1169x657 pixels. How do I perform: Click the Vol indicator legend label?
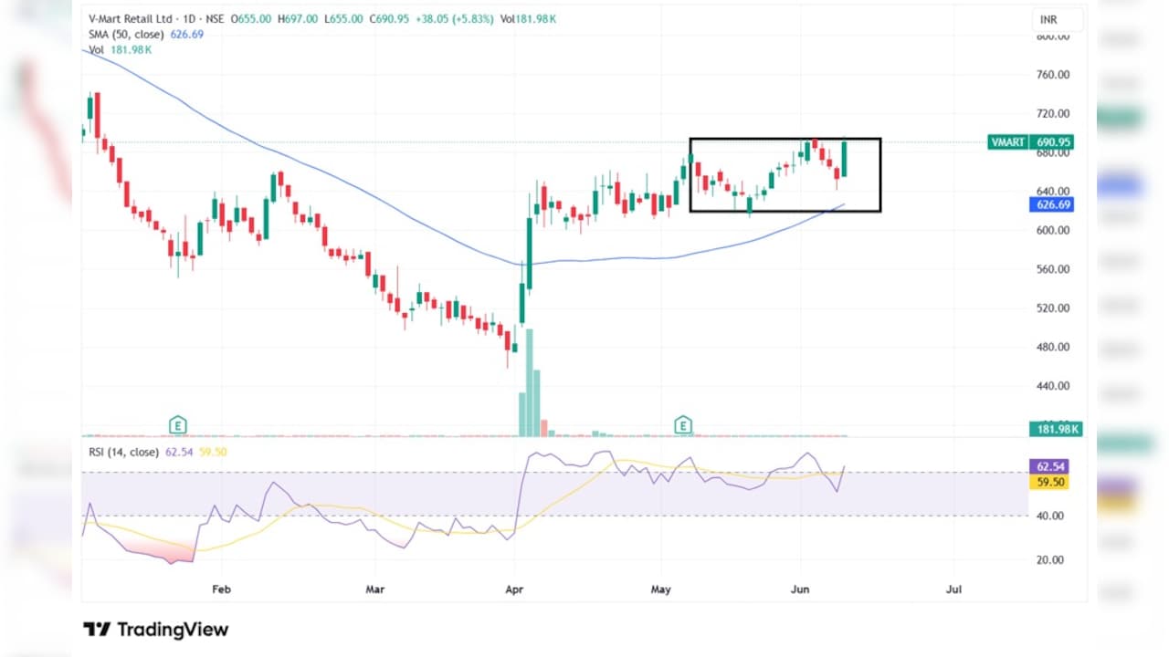96,50
